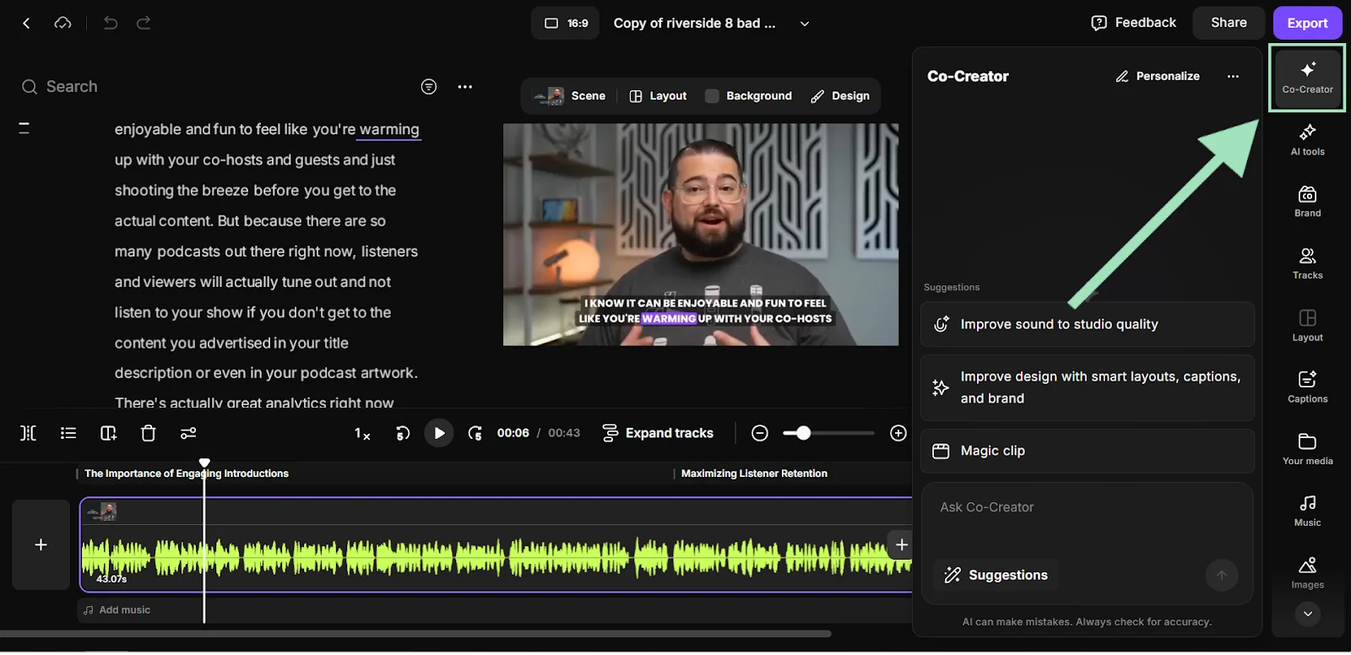Open the Co-Creator sidebar tool
The width and height of the screenshot is (1351, 655).
point(1307,78)
